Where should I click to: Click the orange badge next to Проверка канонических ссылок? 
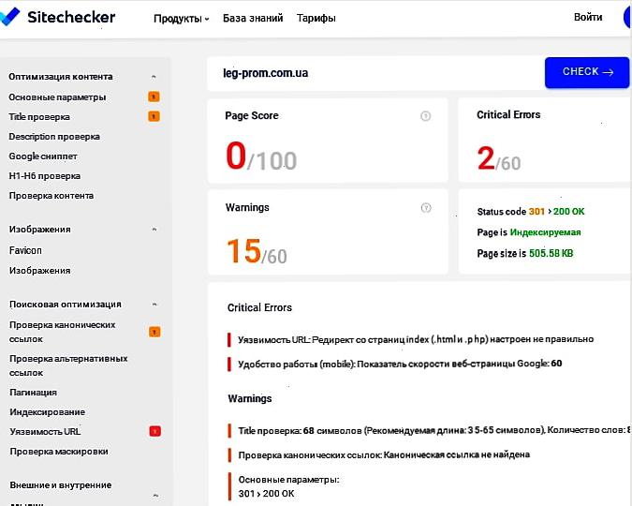click(154, 332)
